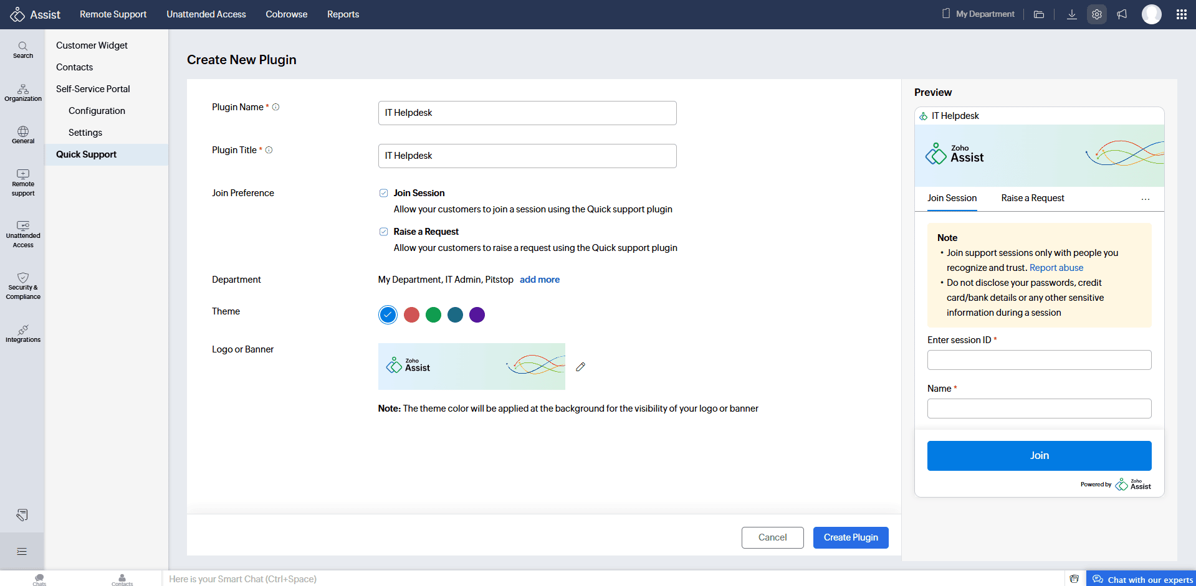
Task: Open the Unattended Access top menu
Action: coord(206,14)
